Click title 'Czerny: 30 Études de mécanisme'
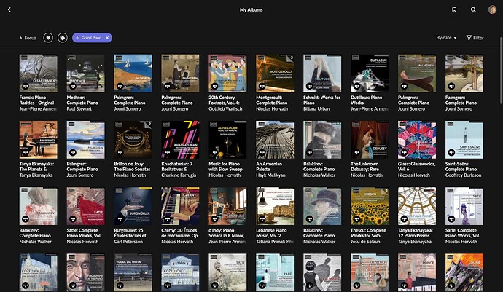This screenshot has height=292, width=503. [180, 233]
